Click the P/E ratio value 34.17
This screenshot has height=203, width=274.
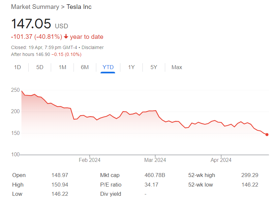(x=151, y=185)
